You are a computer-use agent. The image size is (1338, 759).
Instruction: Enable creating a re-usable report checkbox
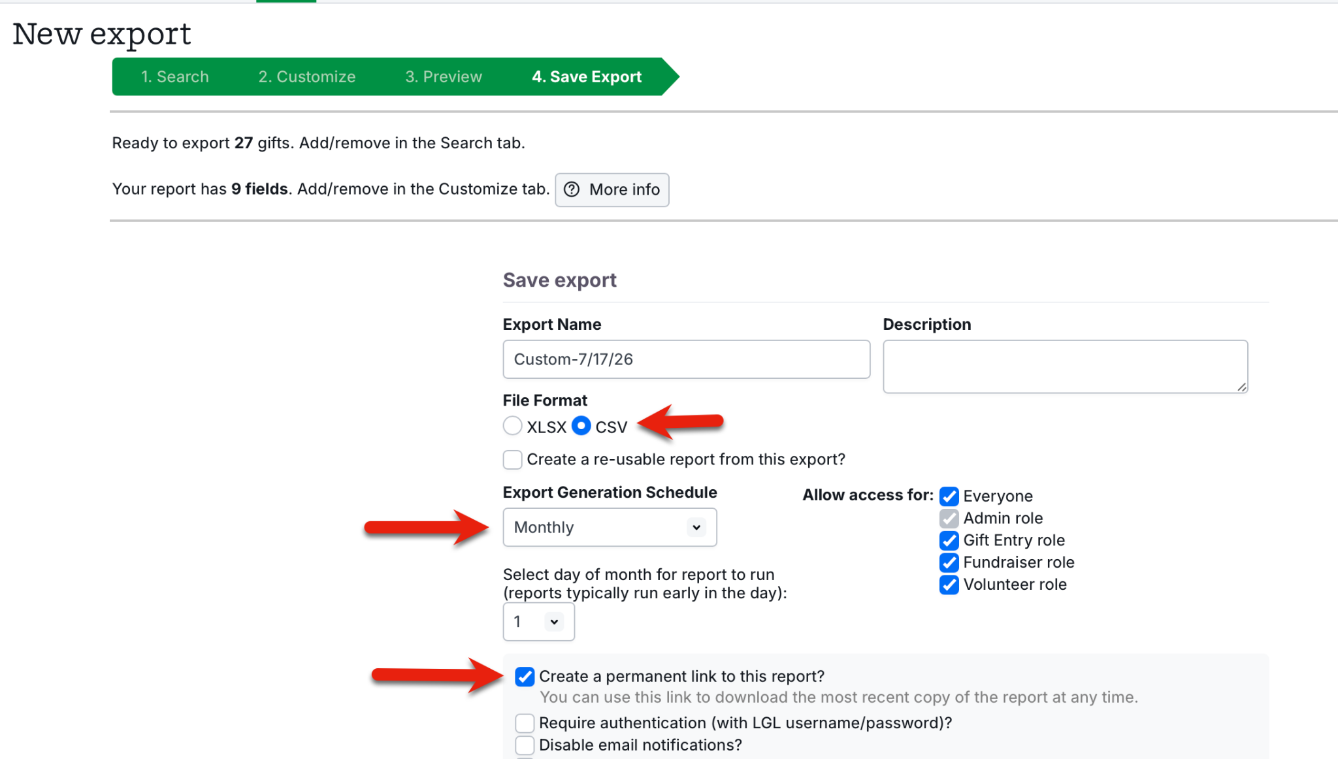[513, 459]
